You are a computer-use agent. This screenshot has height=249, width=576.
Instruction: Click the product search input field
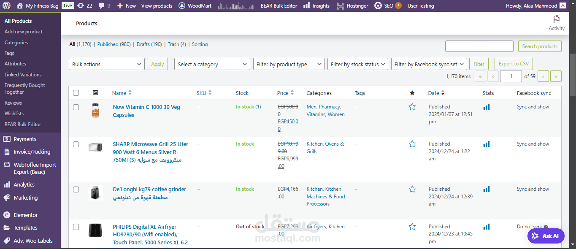(x=479, y=46)
